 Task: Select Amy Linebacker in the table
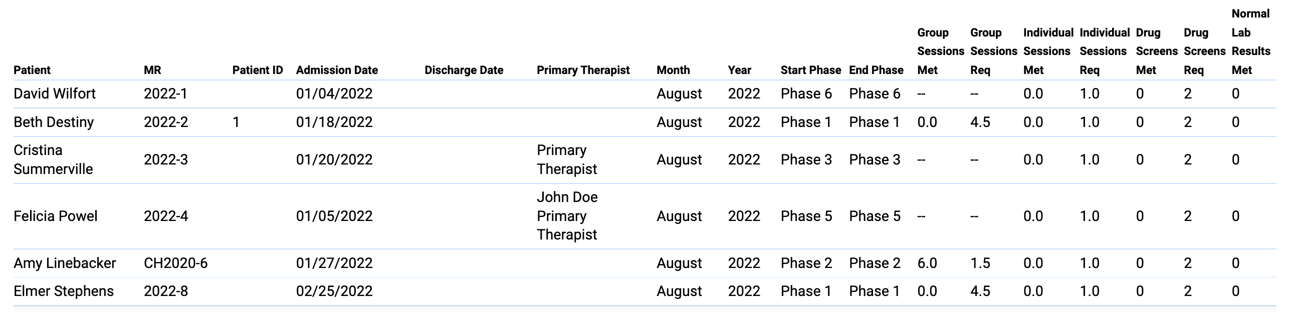click(65, 263)
